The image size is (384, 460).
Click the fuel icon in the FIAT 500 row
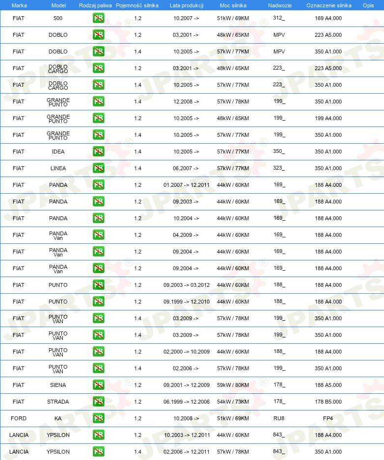click(98, 18)
